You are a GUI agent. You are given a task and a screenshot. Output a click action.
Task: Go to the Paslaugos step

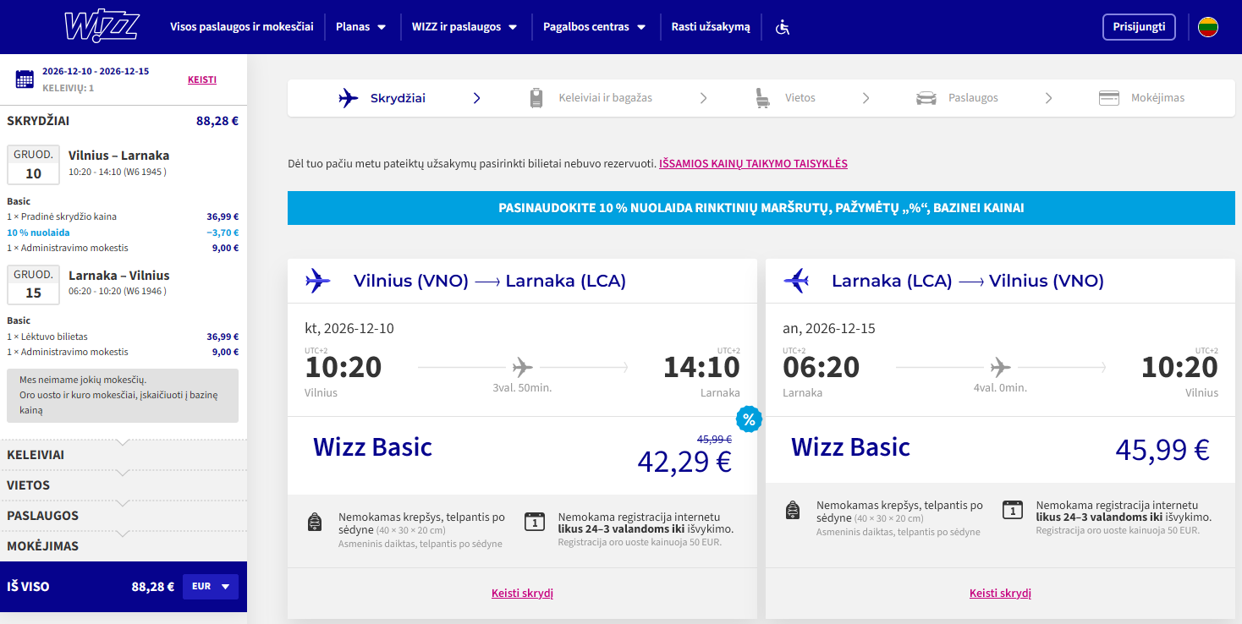point(957,98)
